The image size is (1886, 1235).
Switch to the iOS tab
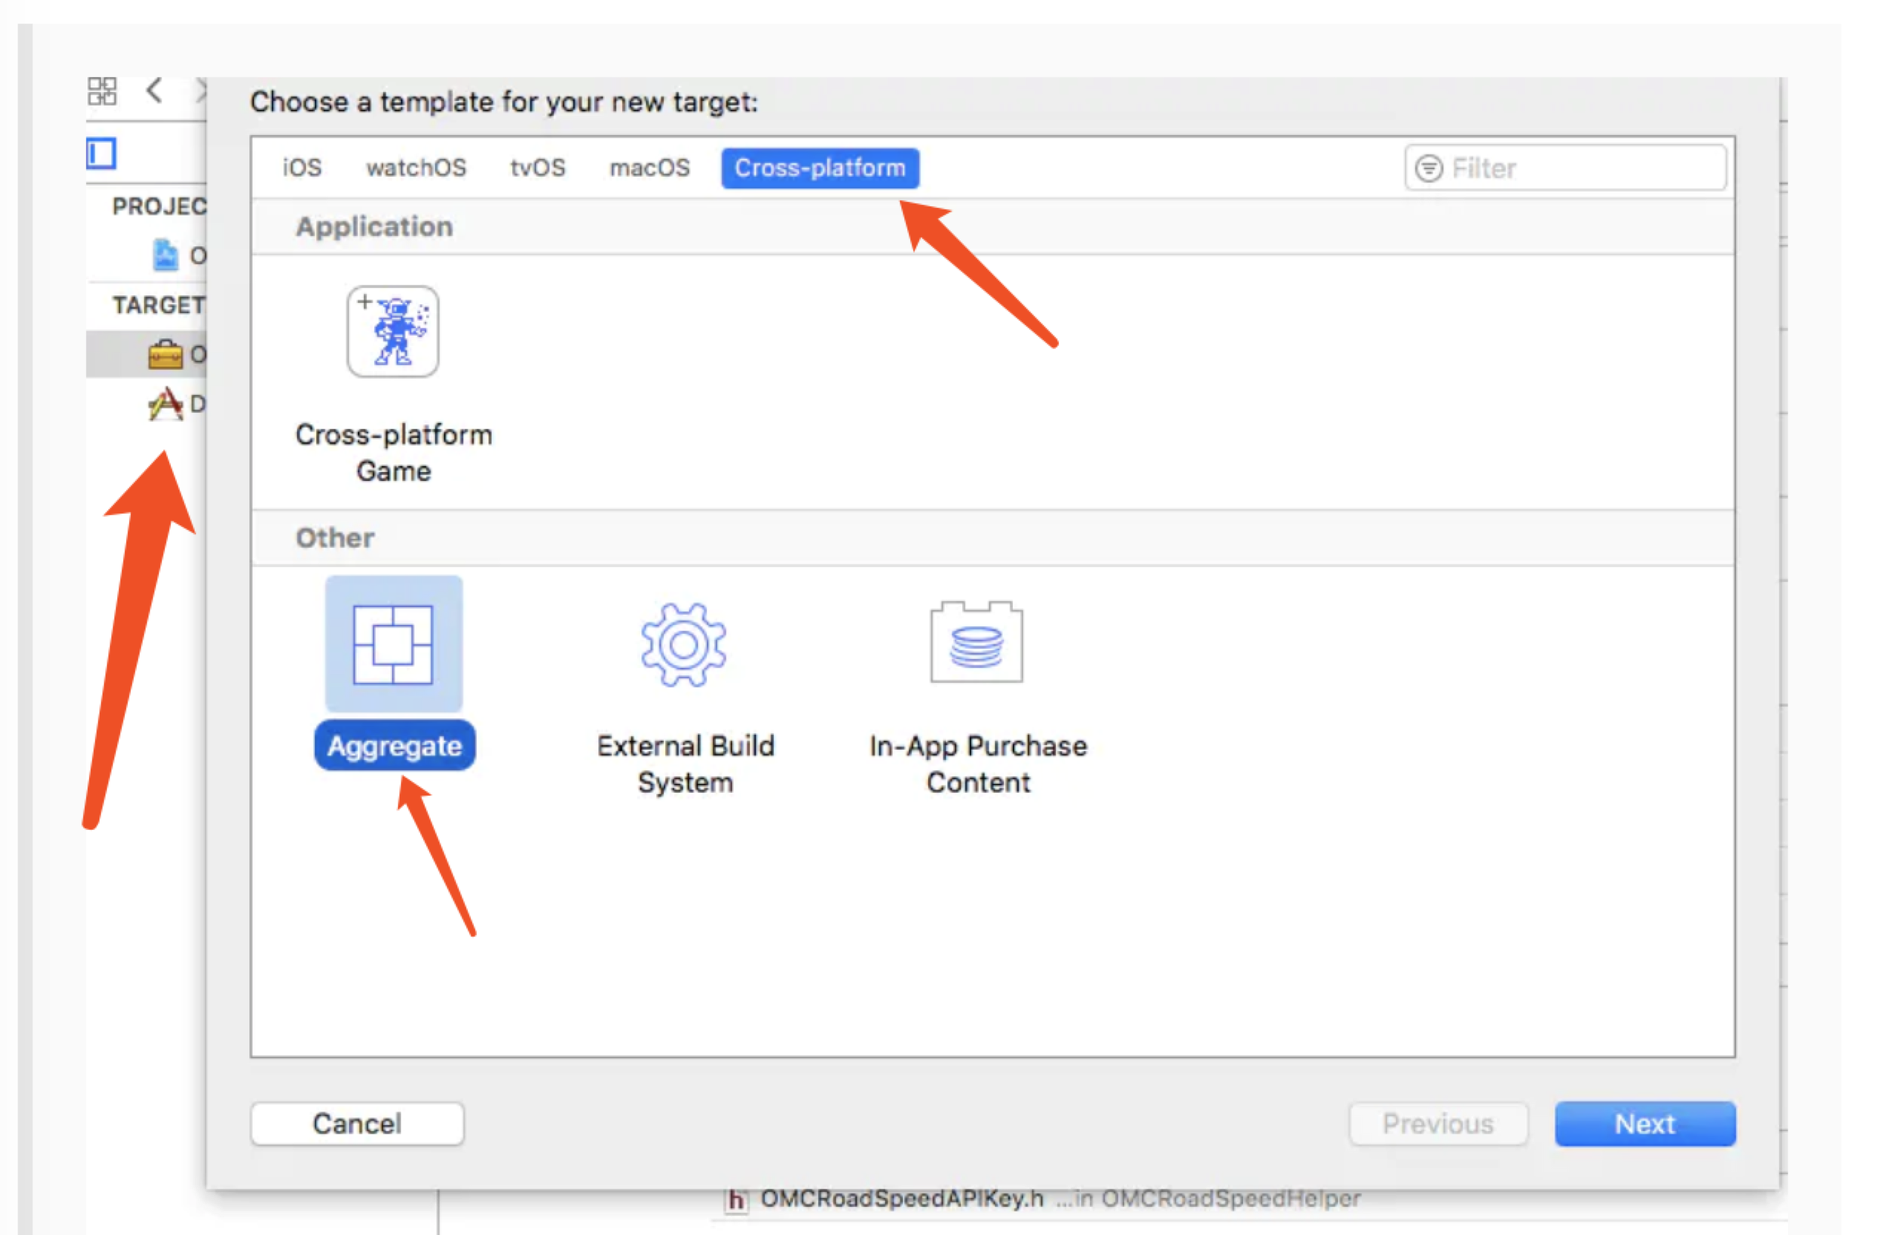(x=302, y=168)
